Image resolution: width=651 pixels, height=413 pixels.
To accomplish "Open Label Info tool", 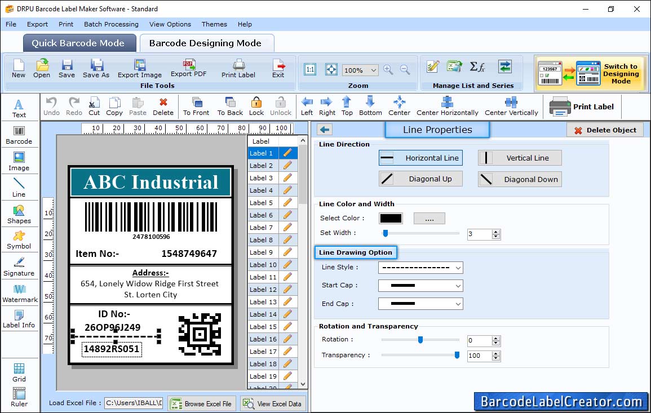I will click(x=19, y=319).
